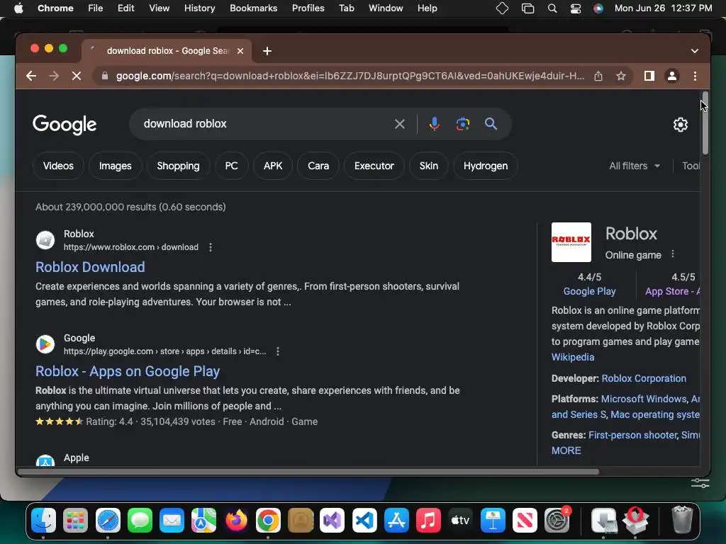Viewport: 726px width, 544px height.
Task: Open the File menu
Action: pos(96,8)
